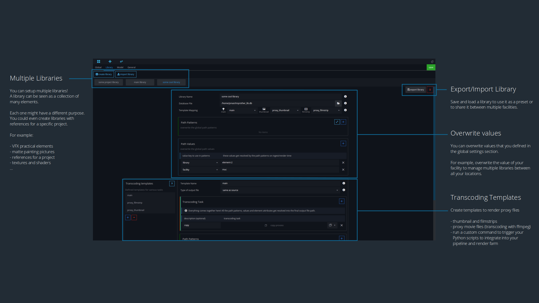This screenshot has height=303, width=539.
Task: Click the refresh icon in the top right corner
Action: 432,61
